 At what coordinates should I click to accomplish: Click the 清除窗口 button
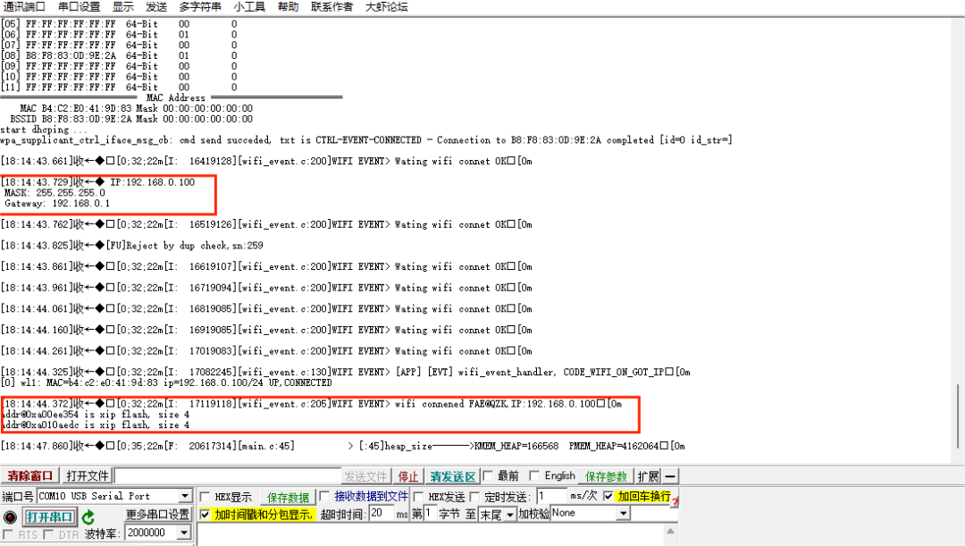[x=29, y=475]
